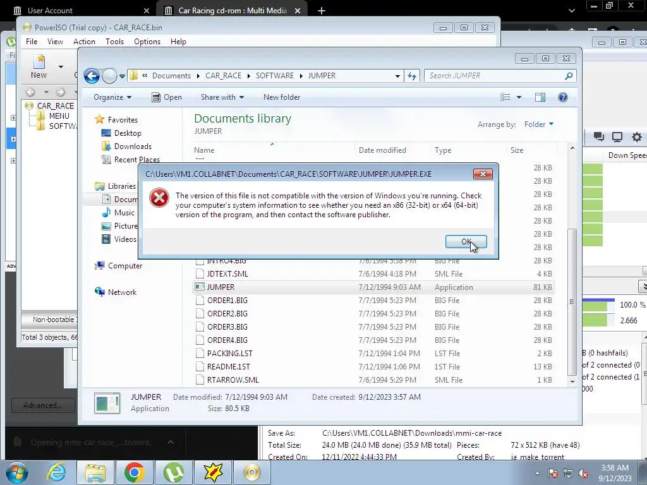The height and width of the screenshot is (485, 647).
Task: Open the Arrange by Folder dropdown
Action: [538, 124]
